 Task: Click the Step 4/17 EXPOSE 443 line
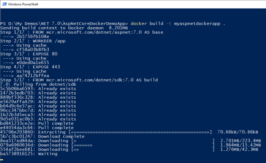(30, 67)
